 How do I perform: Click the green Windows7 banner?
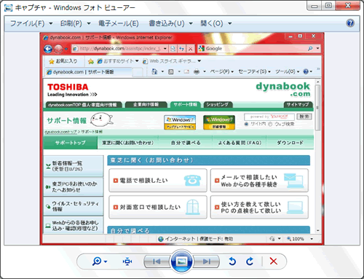click(219, 122)
